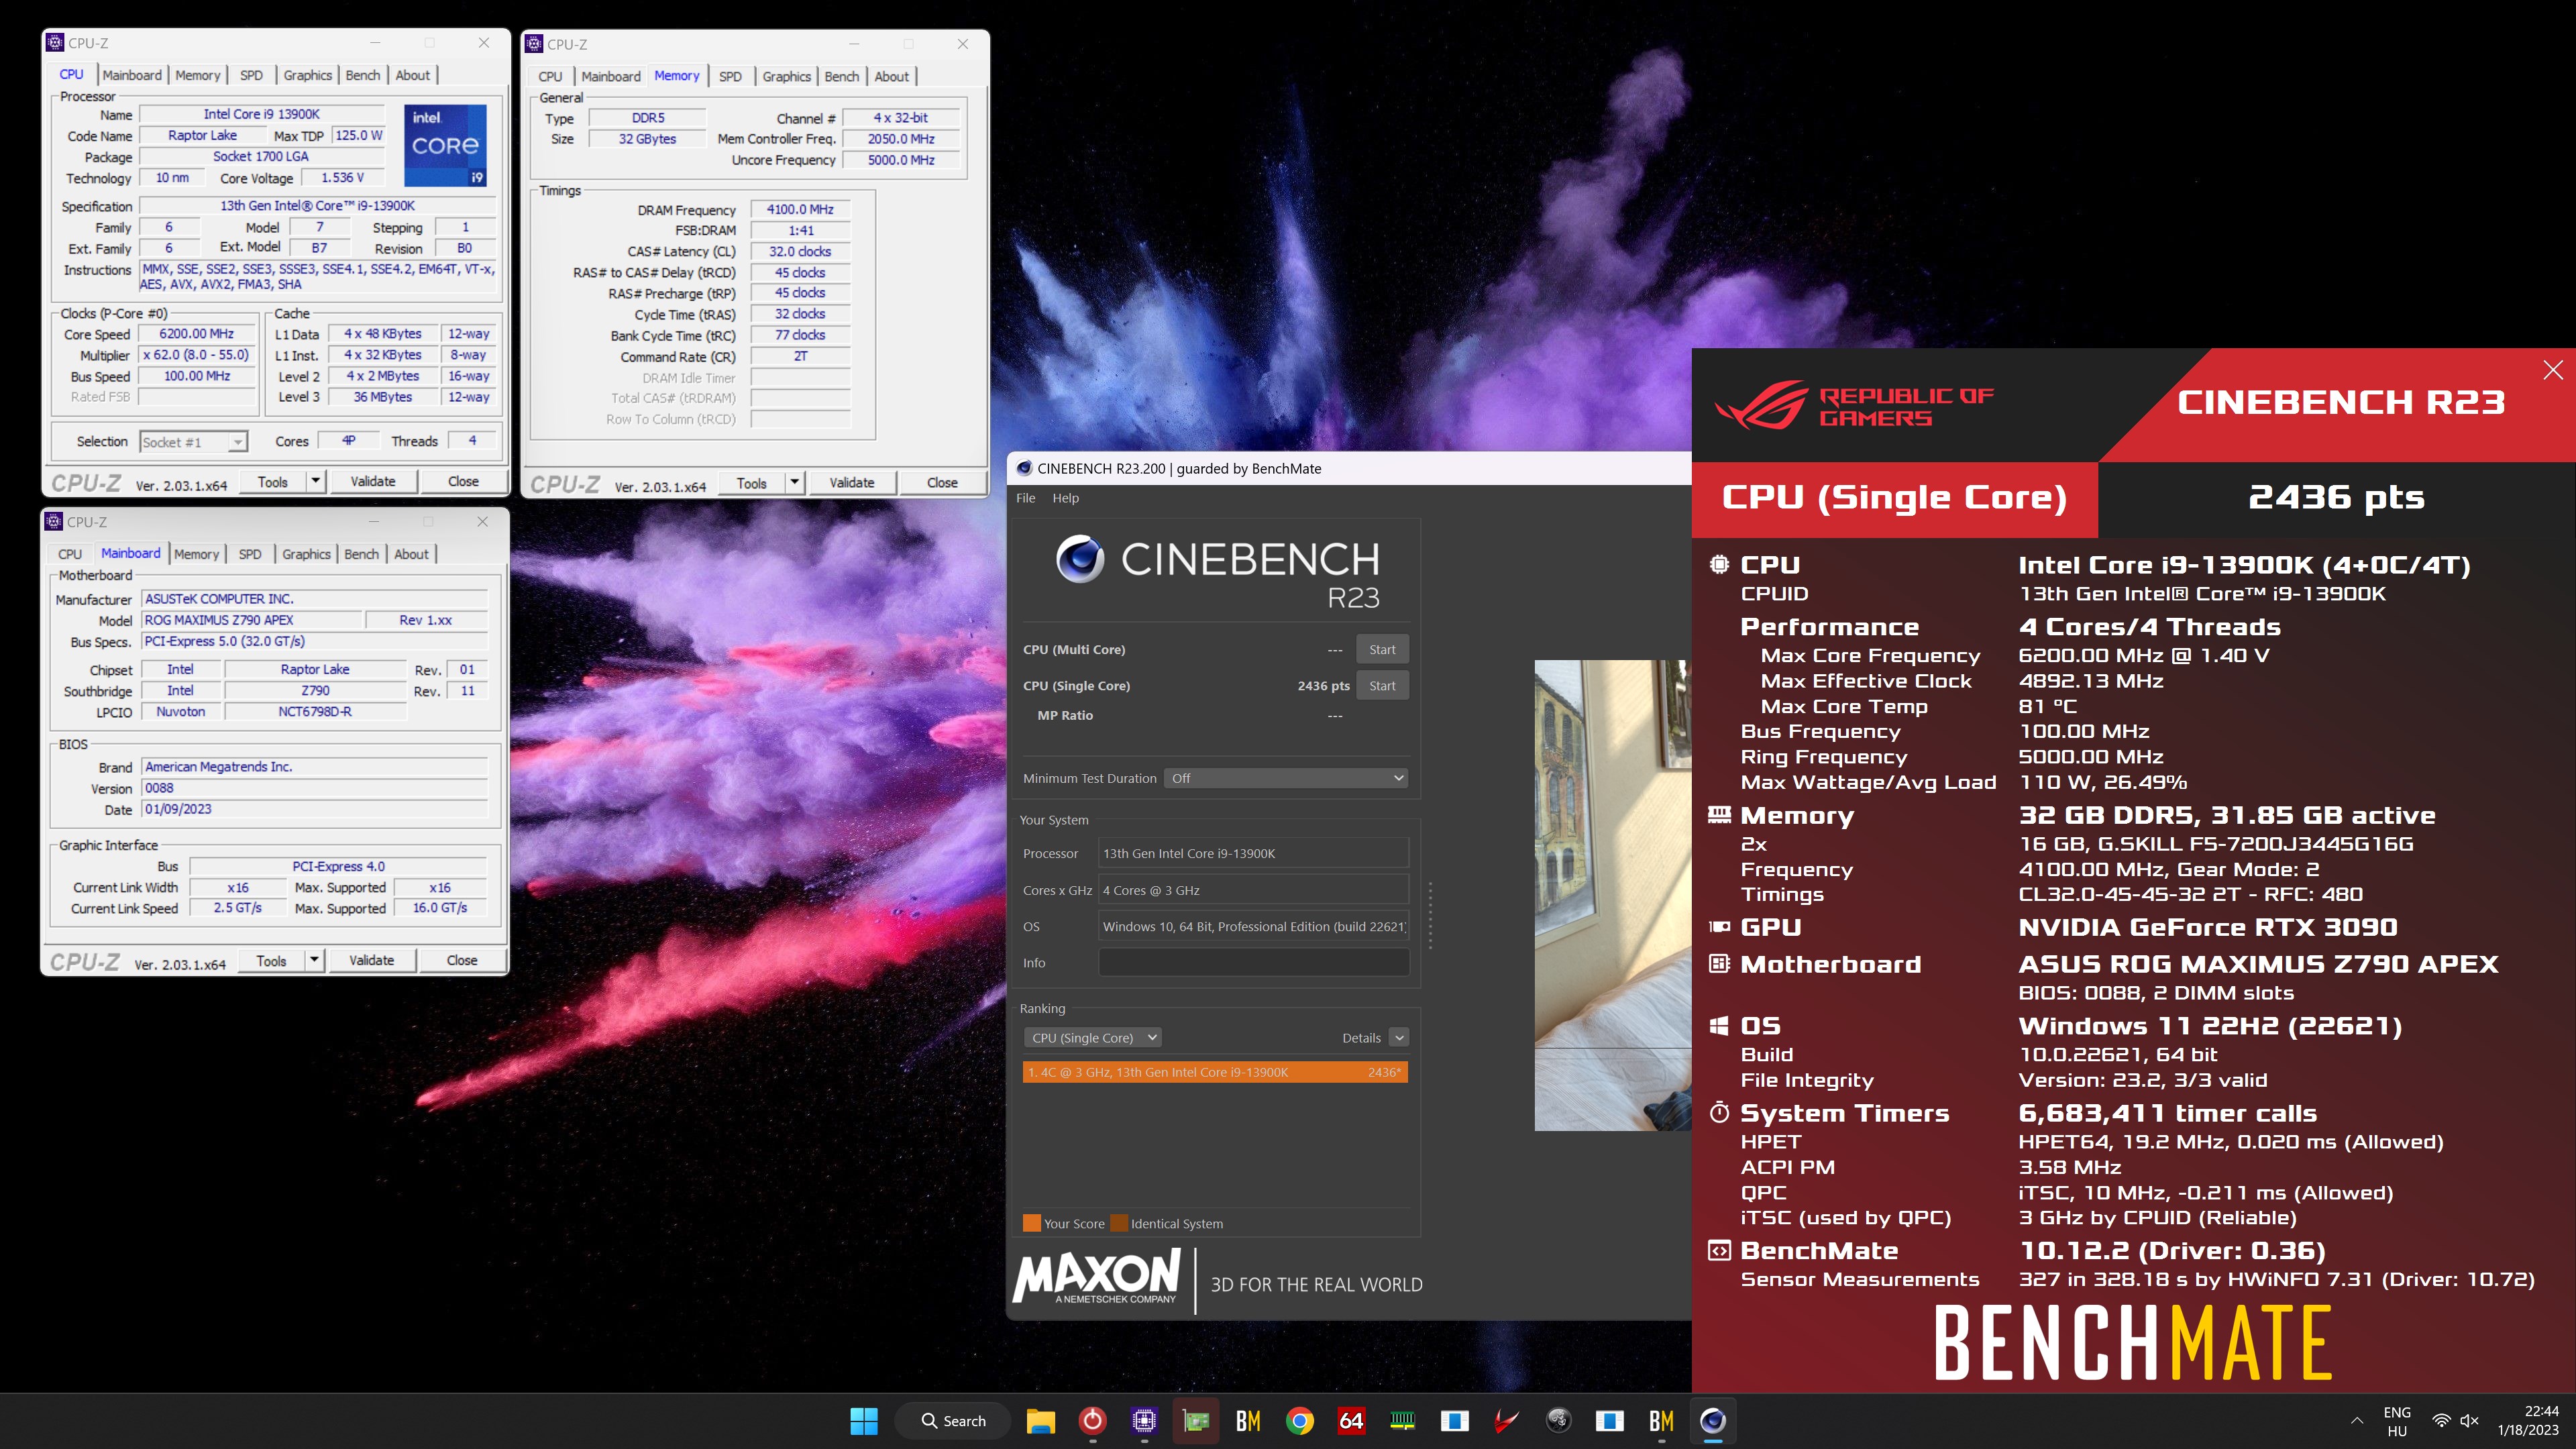The image size is (2576, 1449).
Task: Switch to Mainboard tab in top-left CPU-Z
Action: pyautogui.click(x=132, y=75)
